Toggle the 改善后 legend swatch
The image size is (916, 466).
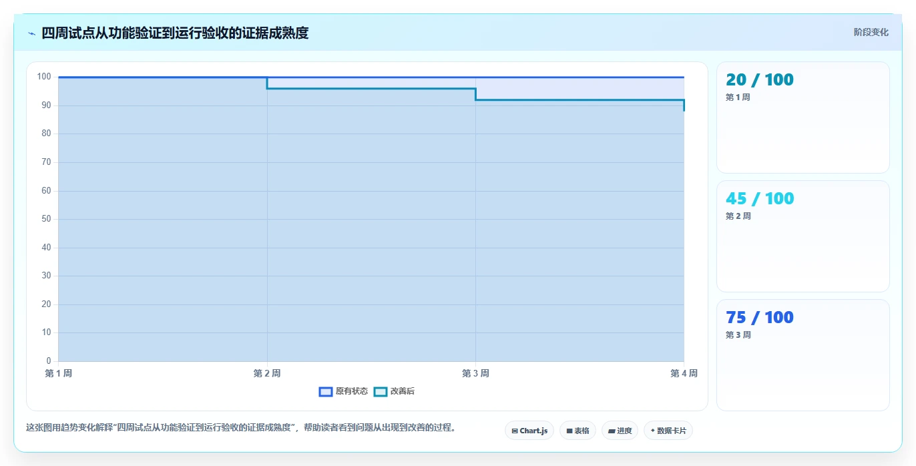(381, 391)
